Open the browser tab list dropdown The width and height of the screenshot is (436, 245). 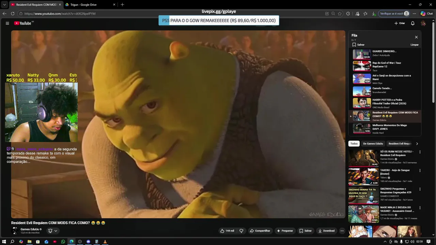(x=4, y=5)
